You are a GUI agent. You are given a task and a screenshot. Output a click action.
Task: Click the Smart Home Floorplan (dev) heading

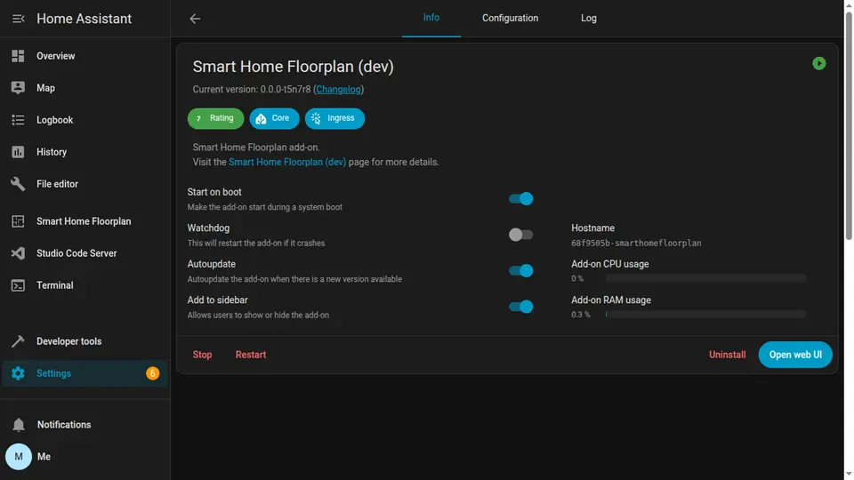pyautogui.click(x=293, y=67)
